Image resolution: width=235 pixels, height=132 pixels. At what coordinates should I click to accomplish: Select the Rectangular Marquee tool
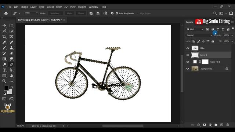click(11, 26)
